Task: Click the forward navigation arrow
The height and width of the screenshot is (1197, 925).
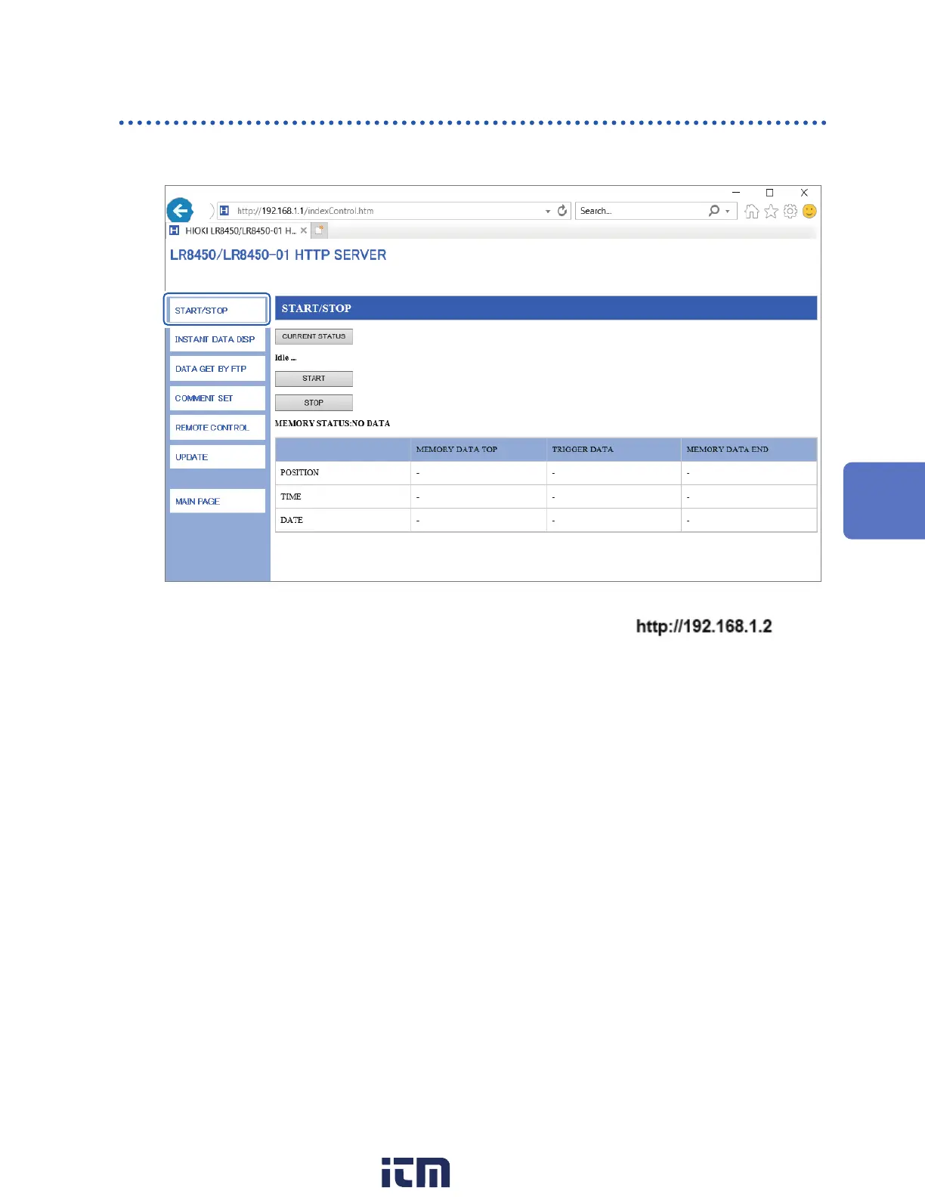Action: (212, 211)
